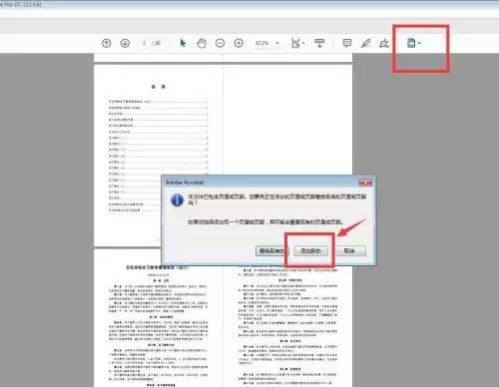Go to next page with down arrow
The height and width of the screenshot is (387, 499).
point(125,43)
